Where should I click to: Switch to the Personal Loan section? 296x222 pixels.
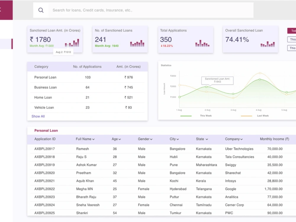46,130
